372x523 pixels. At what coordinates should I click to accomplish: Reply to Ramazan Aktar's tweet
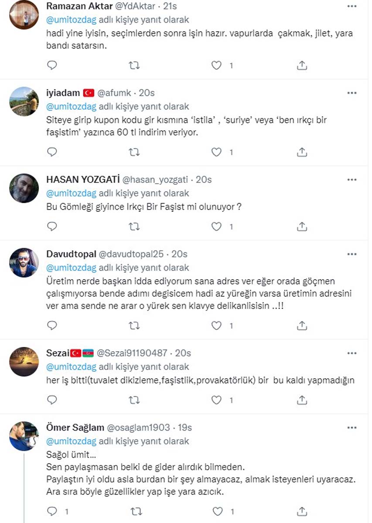[52, 65]
